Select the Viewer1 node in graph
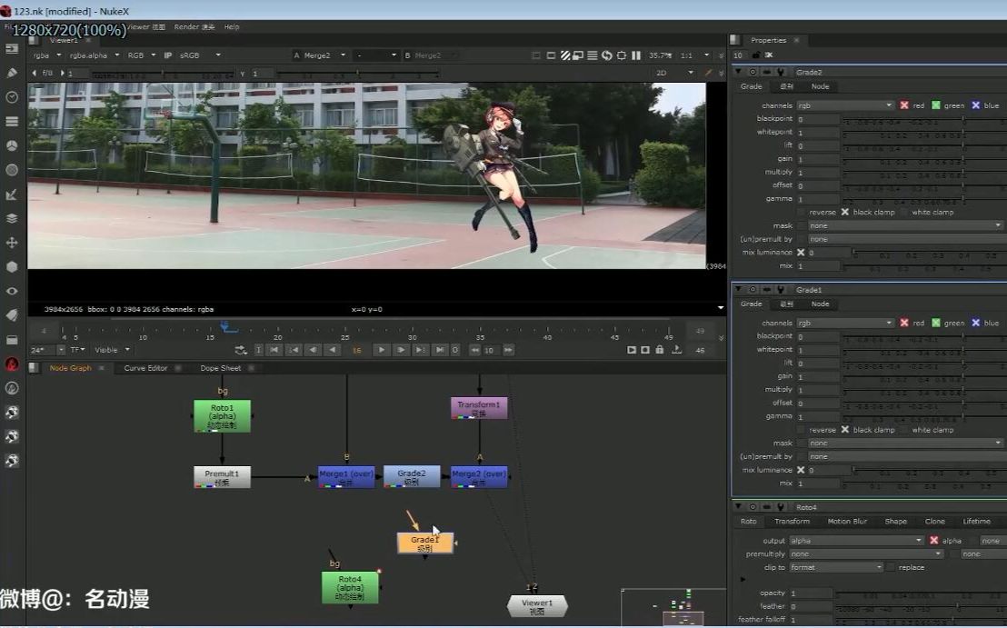 [x=537, y=606]
